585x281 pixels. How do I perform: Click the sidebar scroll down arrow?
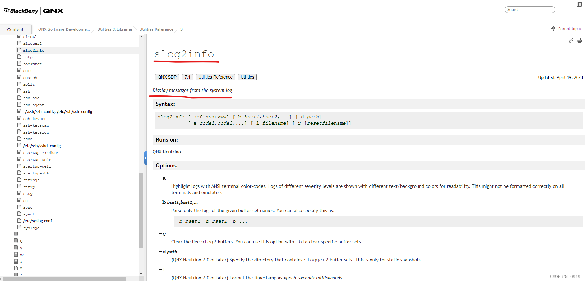point(141,274)
